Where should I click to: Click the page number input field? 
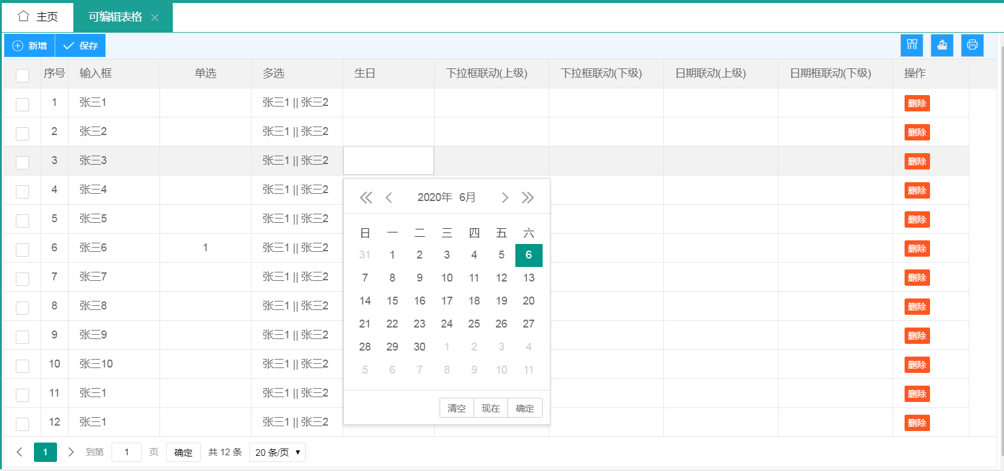pos(127,452)
